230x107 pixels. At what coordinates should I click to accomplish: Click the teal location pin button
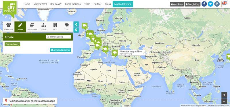click(76, 30)
